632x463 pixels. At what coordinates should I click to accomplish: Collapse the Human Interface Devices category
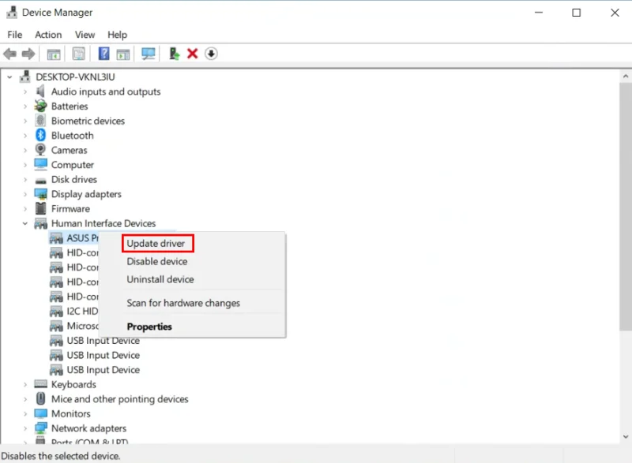coord(24,223)
